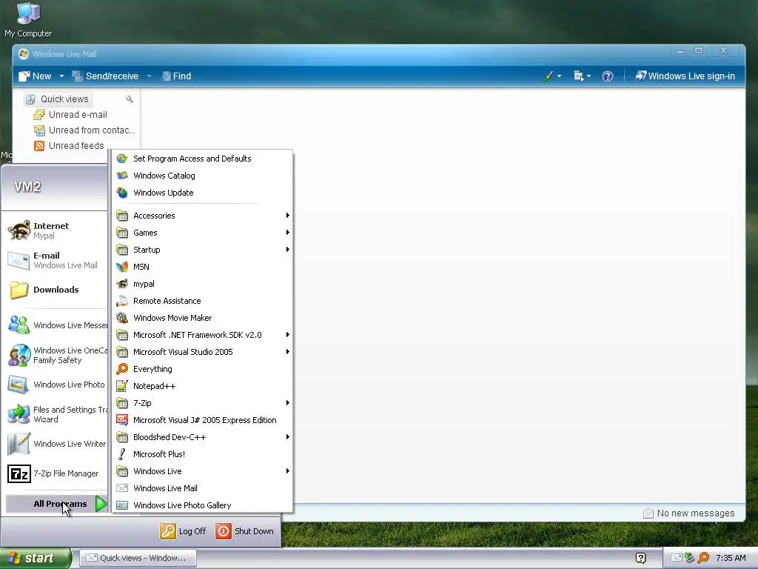Launch Microsoft Visual J# 2005 Express Edition

[202, 420]
